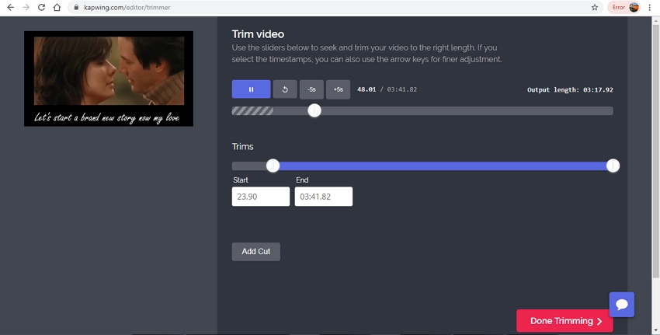The height and width of the screenshot is (335, 660).
Task: Open the chat support widget
Action: 621,305
